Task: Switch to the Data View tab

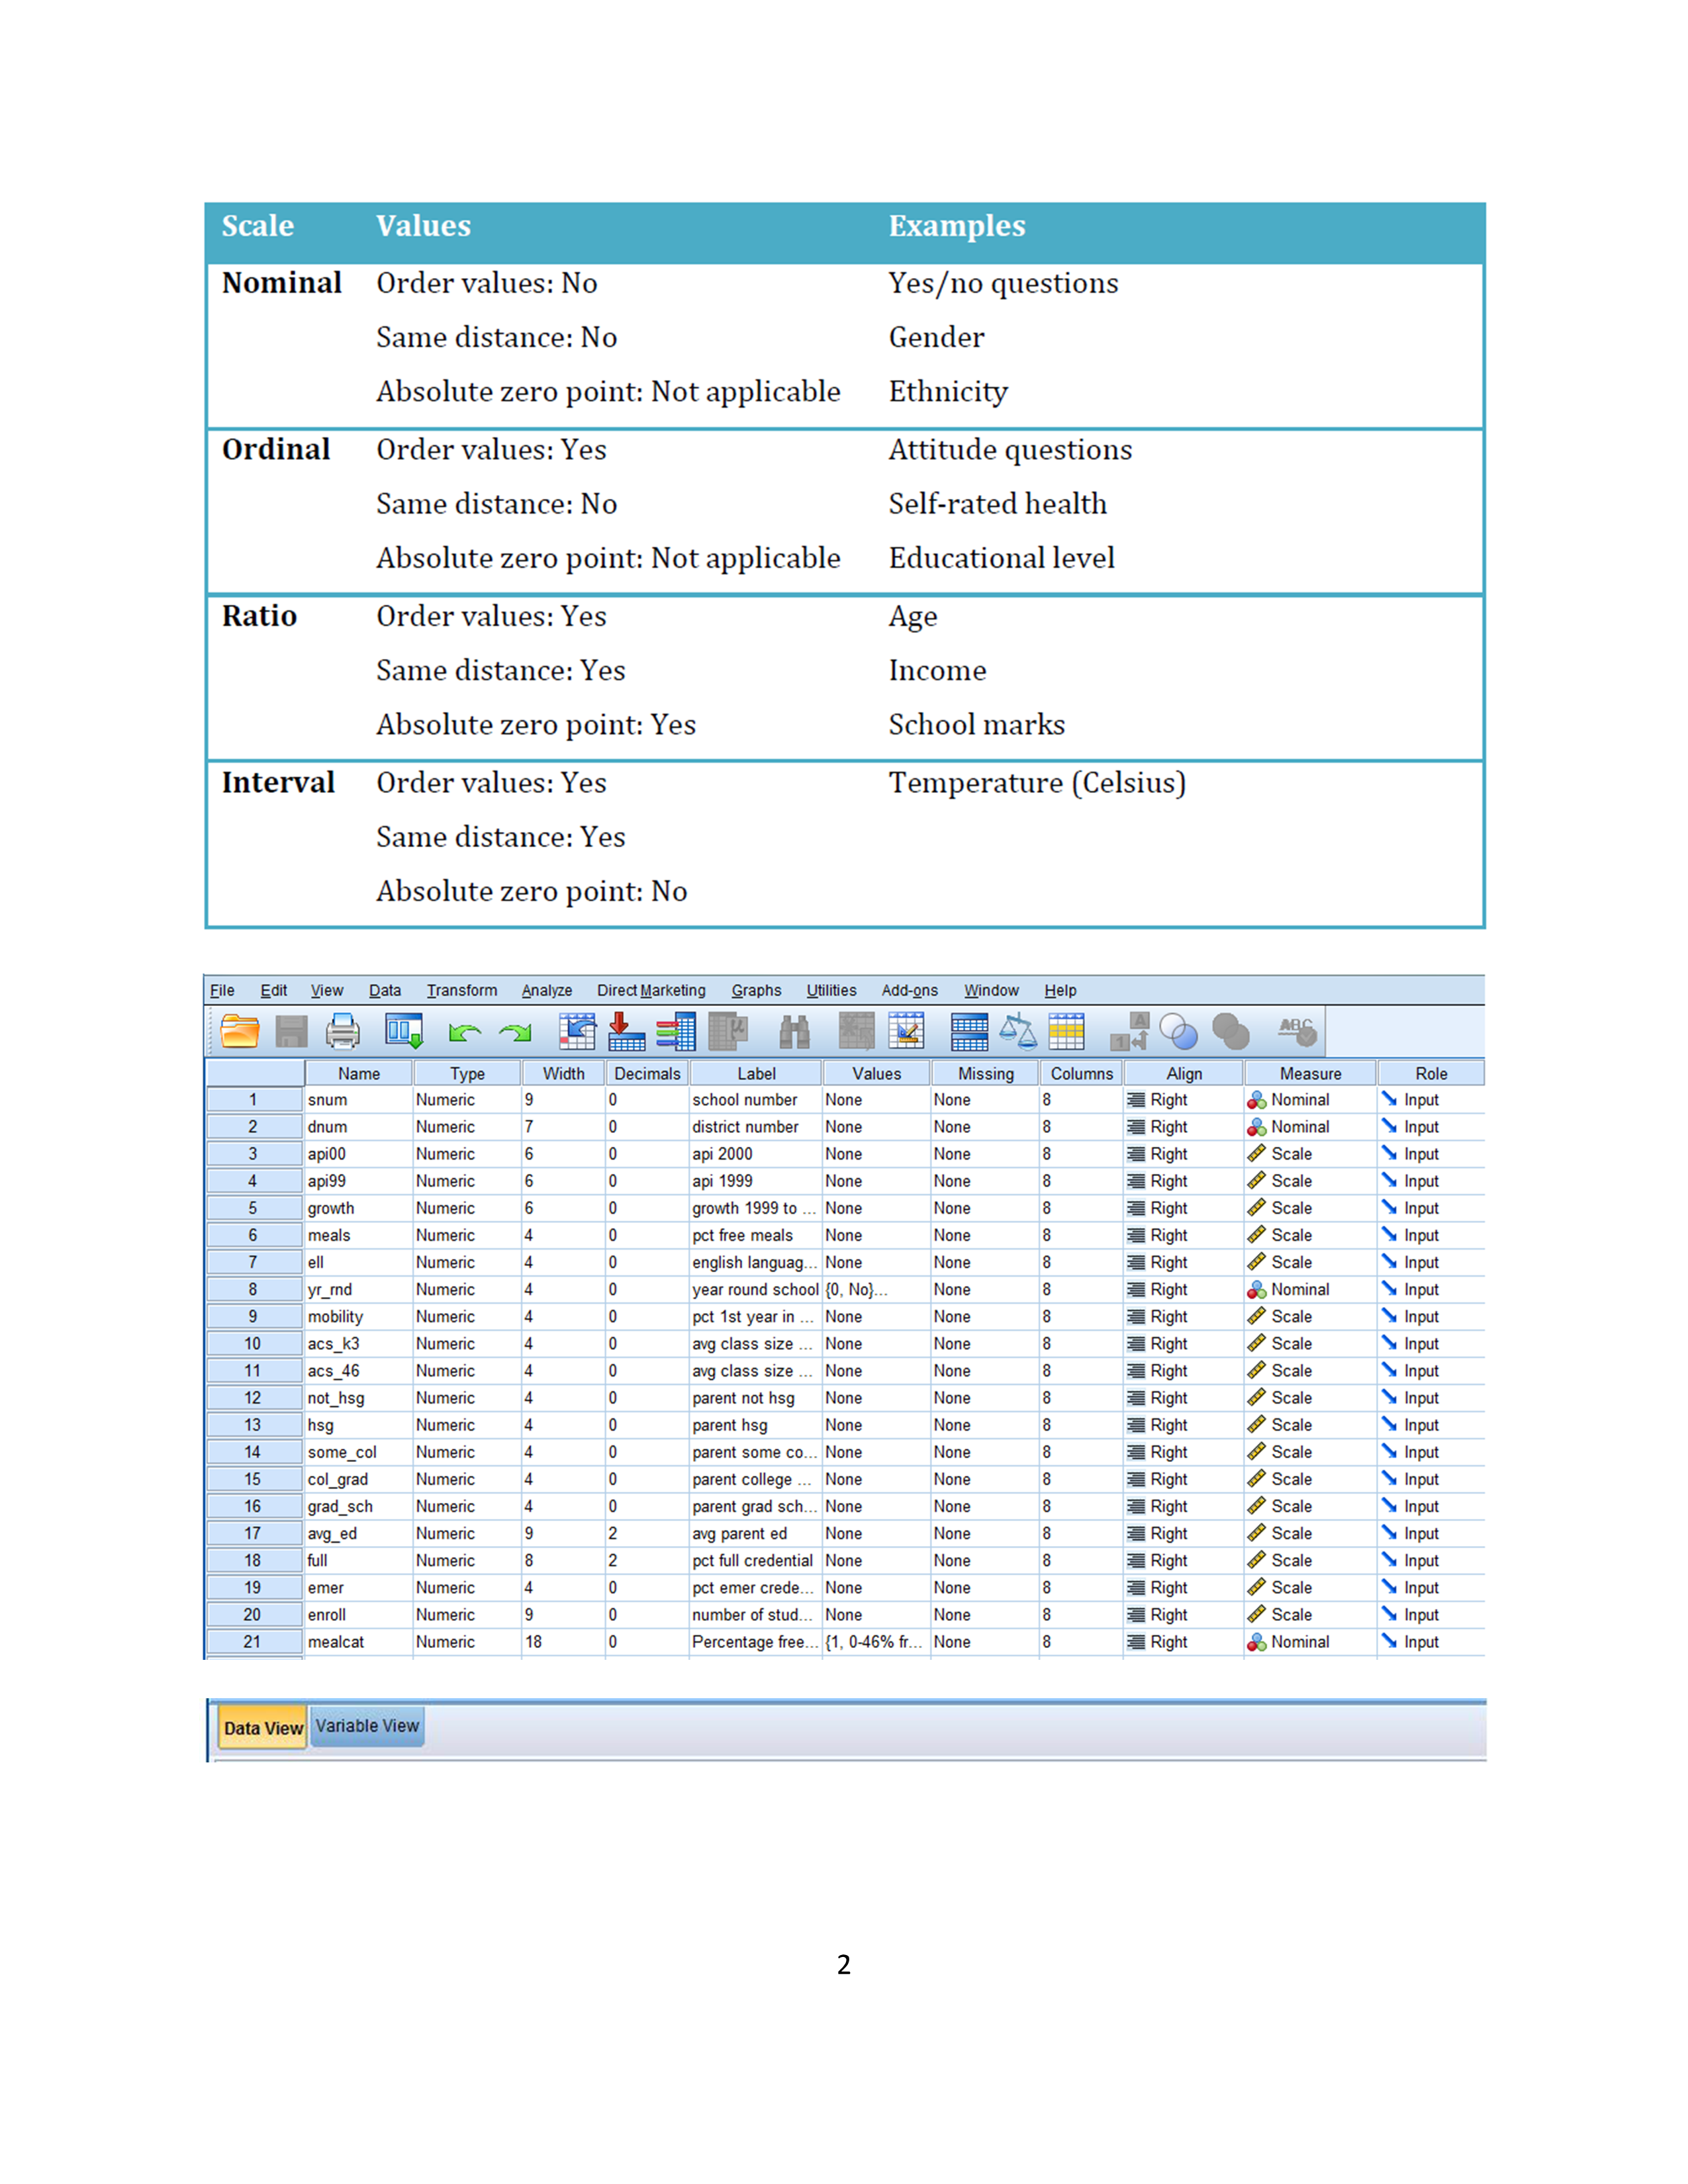Action: (x=263, y=1728)
